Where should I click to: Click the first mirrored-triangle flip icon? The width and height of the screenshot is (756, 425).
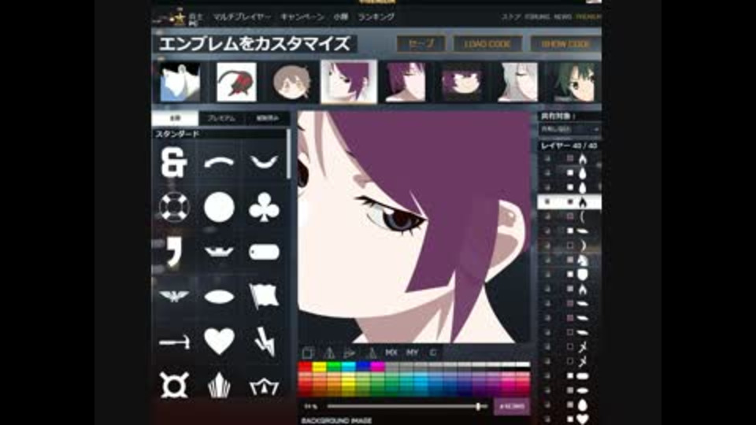tap(329, 353)
